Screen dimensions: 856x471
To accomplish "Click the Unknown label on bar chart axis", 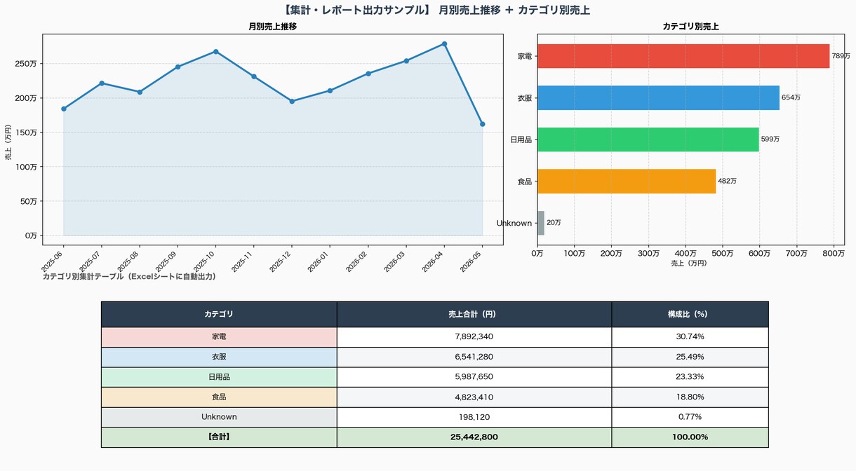I will tap(514, 223).
